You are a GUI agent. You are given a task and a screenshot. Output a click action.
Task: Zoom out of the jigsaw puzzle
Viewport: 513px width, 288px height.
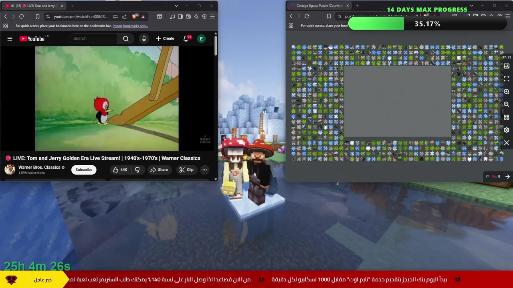point(507,104)
